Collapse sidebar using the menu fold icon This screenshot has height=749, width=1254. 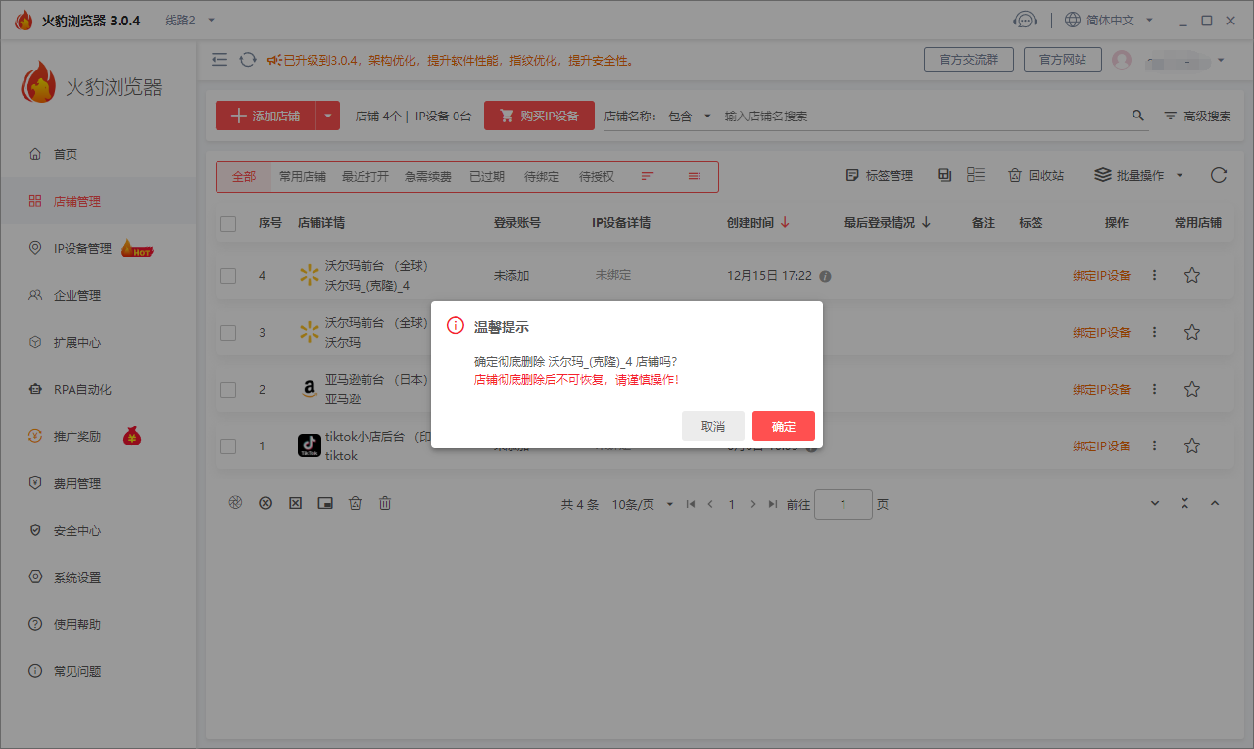tap(219, 60)
